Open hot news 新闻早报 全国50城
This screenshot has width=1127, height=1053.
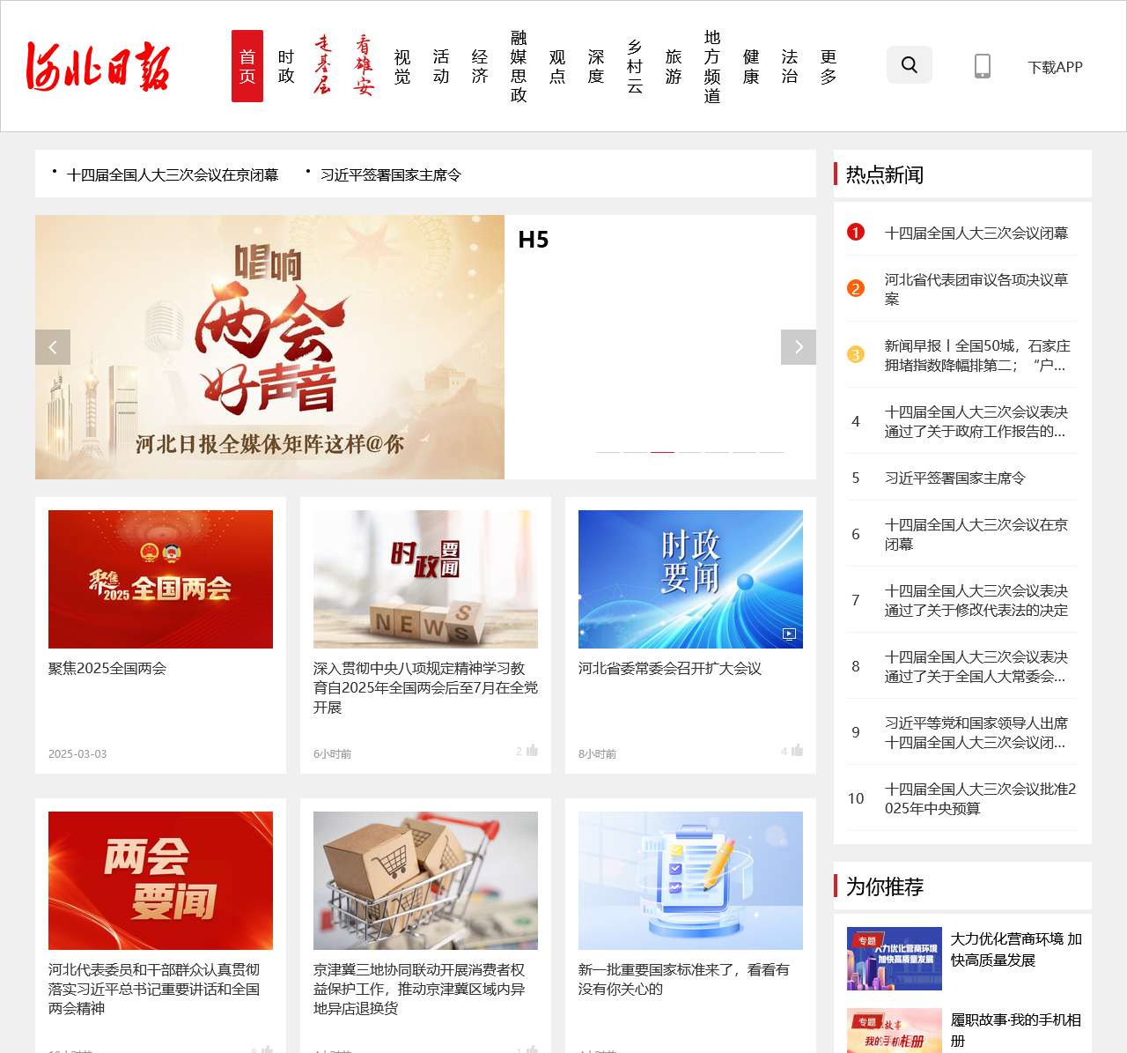pos(977,355)
